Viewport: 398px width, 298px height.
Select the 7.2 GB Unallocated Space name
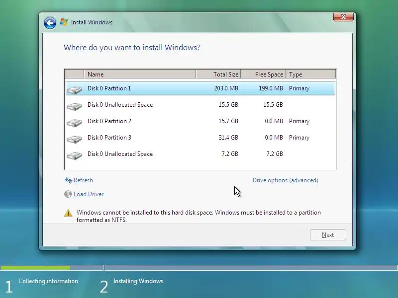[120, 154]
